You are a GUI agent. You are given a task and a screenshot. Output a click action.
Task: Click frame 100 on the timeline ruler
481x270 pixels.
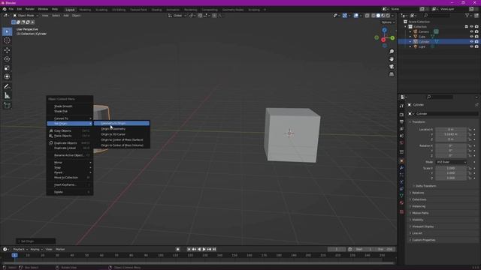[x=160, y=255]
